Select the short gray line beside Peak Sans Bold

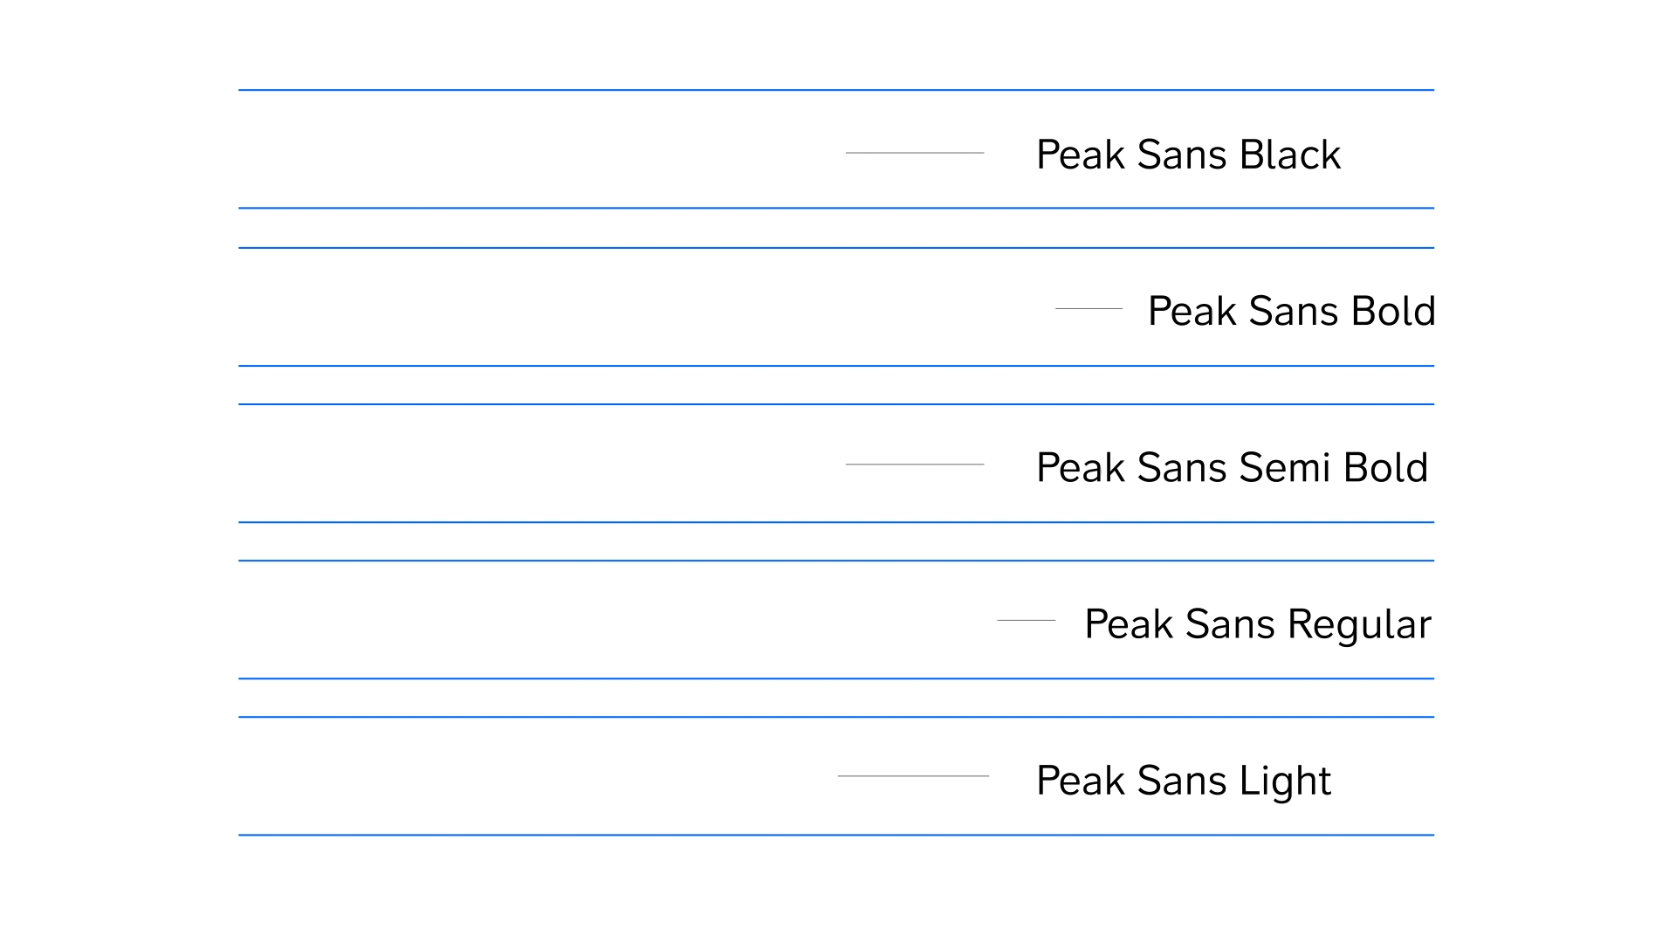pyautogui.click(x=1089, y=308)
